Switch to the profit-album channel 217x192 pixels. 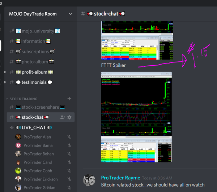[34, 72]
